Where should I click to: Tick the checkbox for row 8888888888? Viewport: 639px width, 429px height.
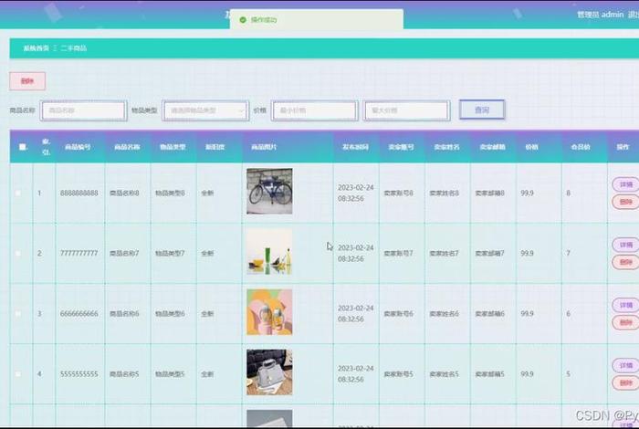click(18, 194)
